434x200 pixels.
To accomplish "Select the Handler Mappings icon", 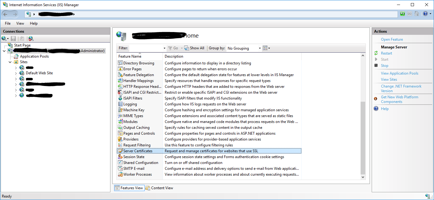I will (120, 81).
